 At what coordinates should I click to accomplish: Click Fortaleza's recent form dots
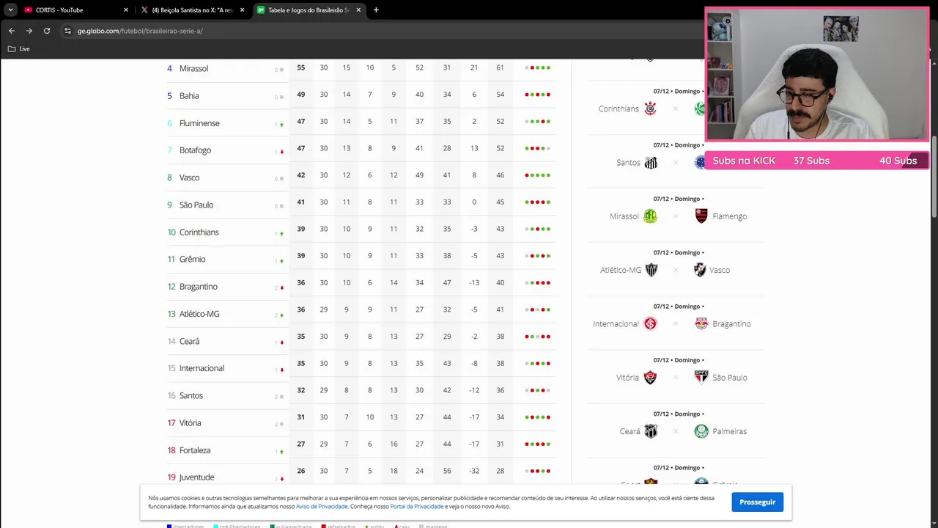pyautogui.click(x=537, y=444)
